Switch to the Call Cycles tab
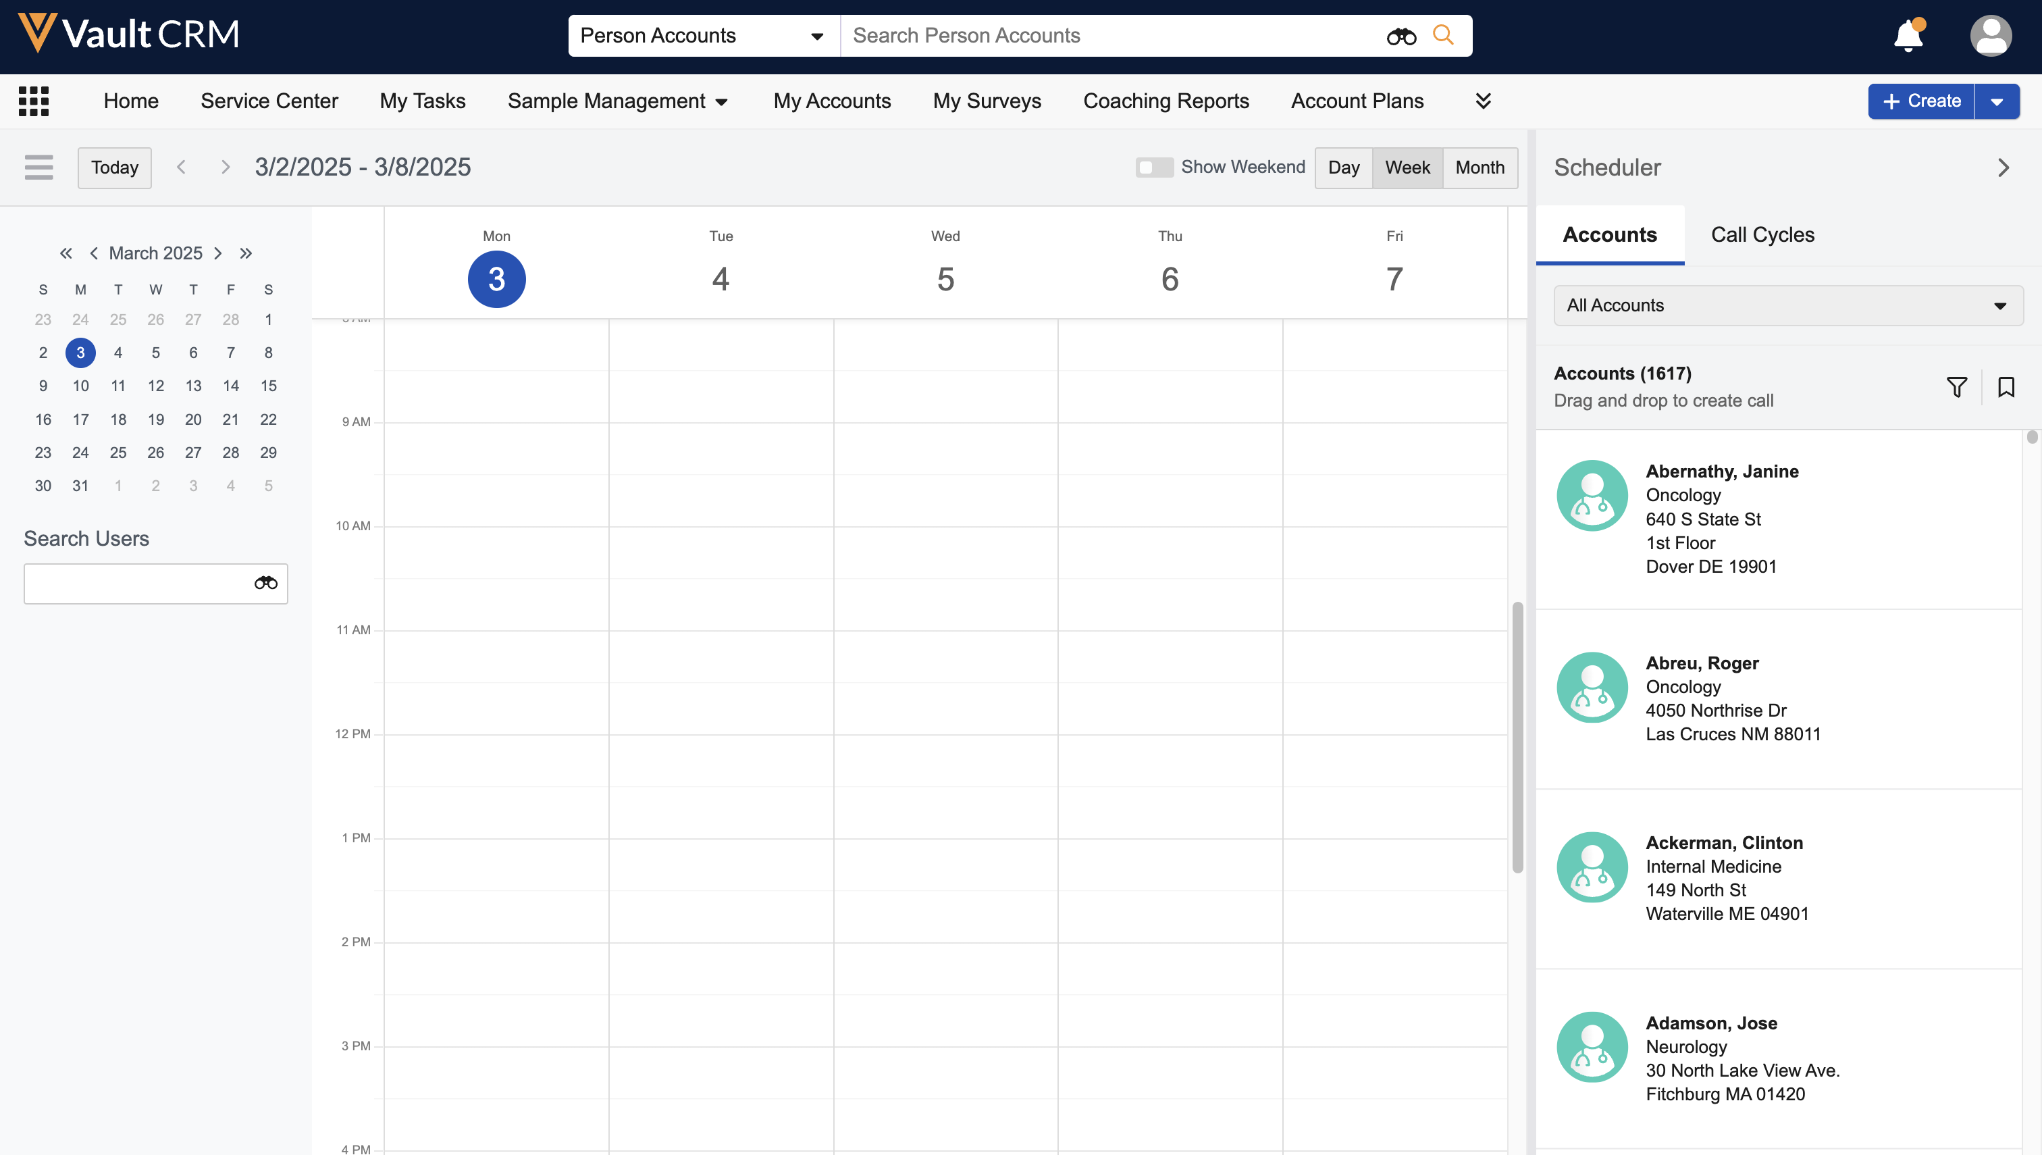2042x1155 pixels. [1762, 235]
